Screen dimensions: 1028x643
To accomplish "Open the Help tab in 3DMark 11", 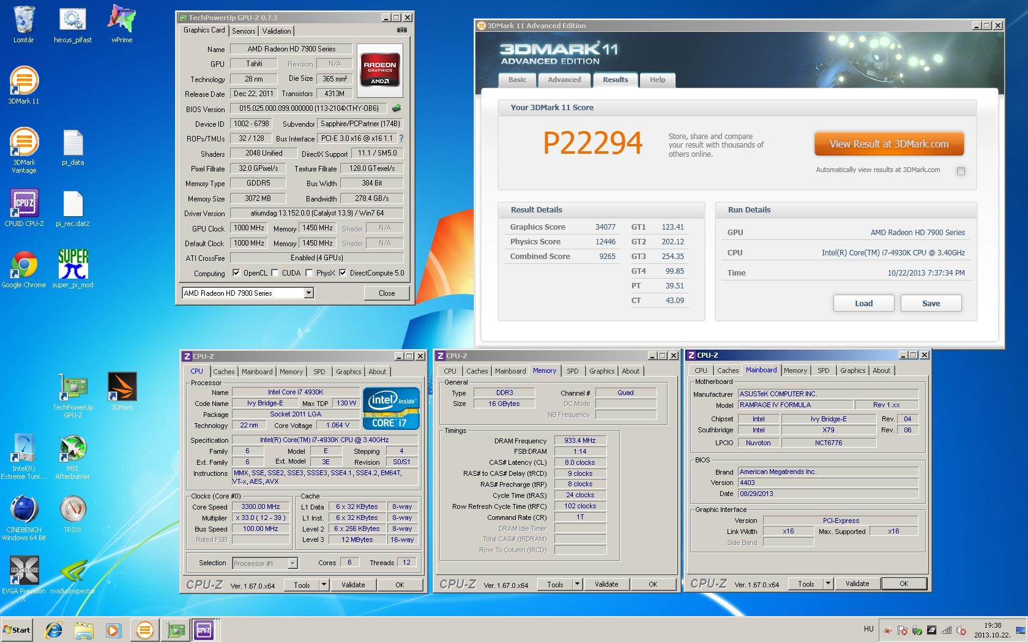I will pyautogui.click(x=657, y=80).
